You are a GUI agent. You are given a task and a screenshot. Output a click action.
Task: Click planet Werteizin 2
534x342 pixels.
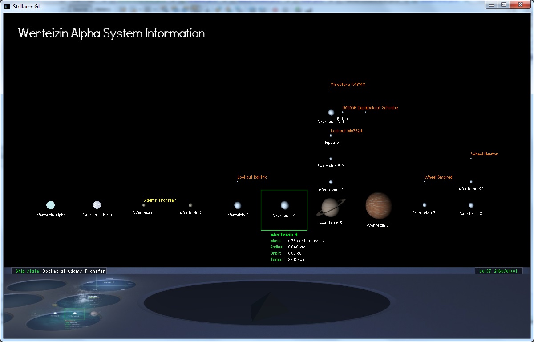click(x=190, y=205)
